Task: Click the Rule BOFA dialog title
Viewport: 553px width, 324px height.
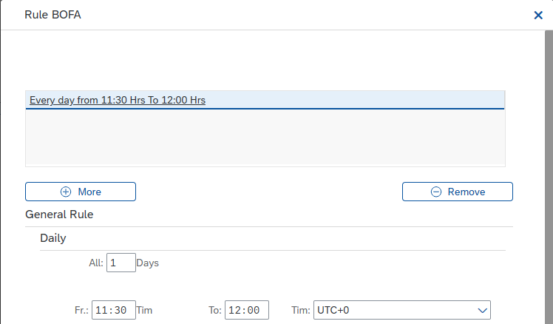Action: 53,15
